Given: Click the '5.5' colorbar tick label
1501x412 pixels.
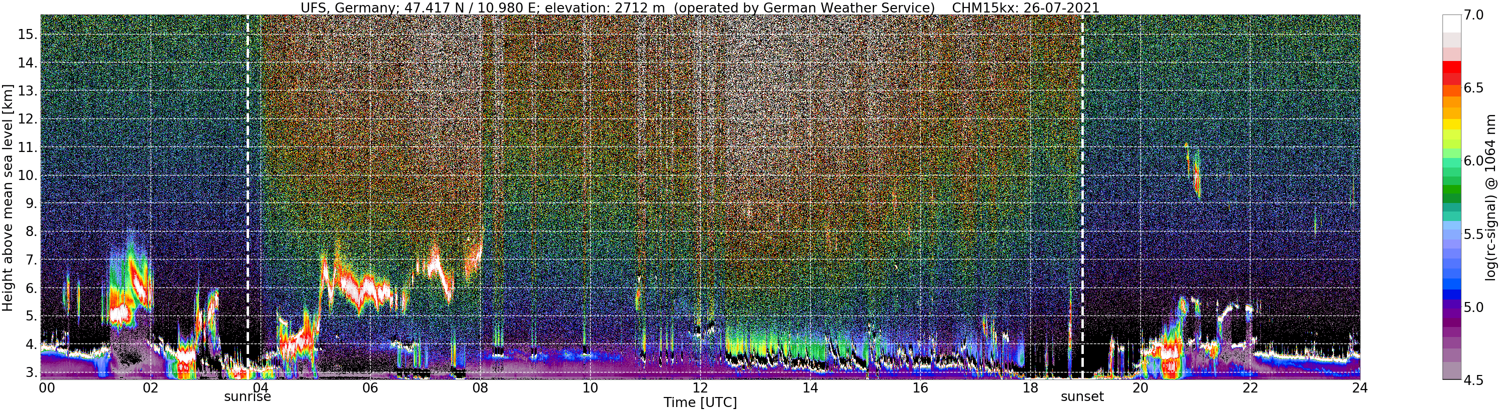Looking at the screenshot, I should pyautogui.click(x=1473, y=233).
